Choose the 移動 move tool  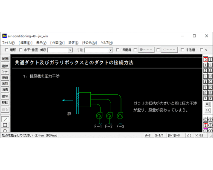click(5, 102)
